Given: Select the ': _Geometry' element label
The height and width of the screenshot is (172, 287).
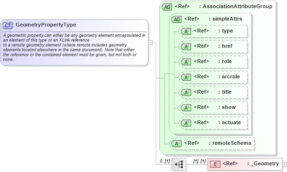Looking at the screenshot, I should pos(263,163).
